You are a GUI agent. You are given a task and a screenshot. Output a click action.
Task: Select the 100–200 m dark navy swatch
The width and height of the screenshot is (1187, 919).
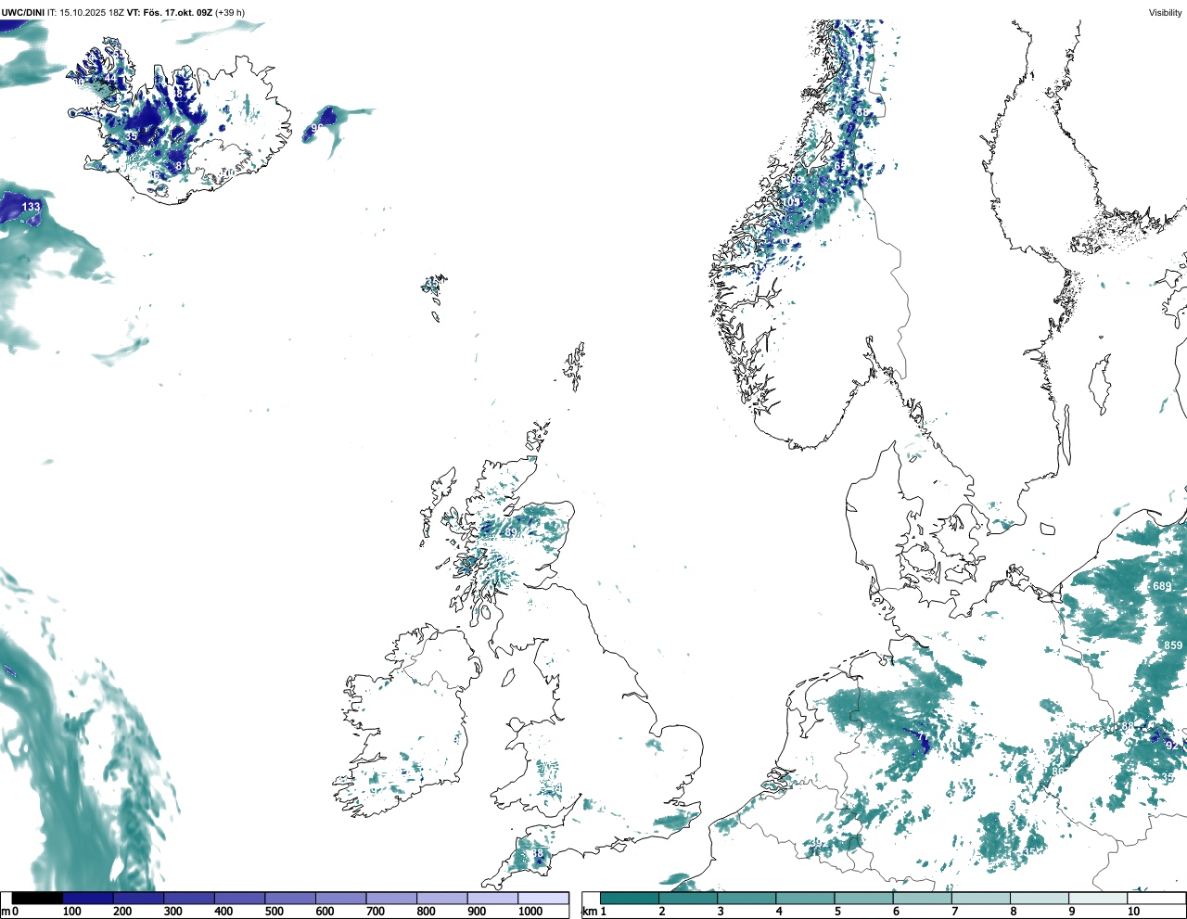pos(88,898)
